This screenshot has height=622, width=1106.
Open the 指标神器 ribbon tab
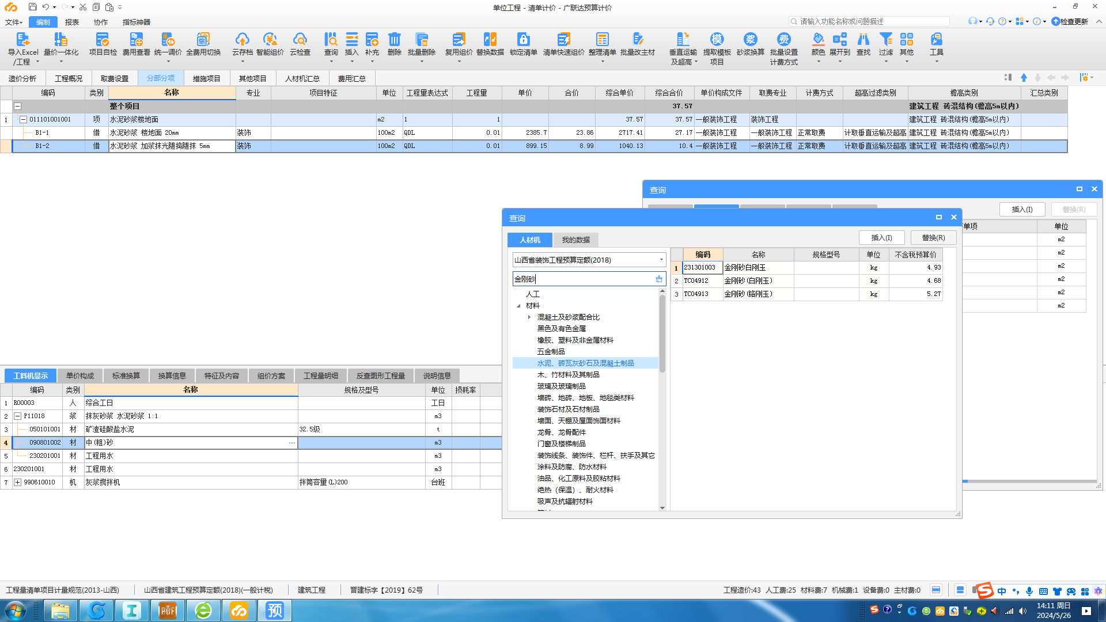click(137, 22)
